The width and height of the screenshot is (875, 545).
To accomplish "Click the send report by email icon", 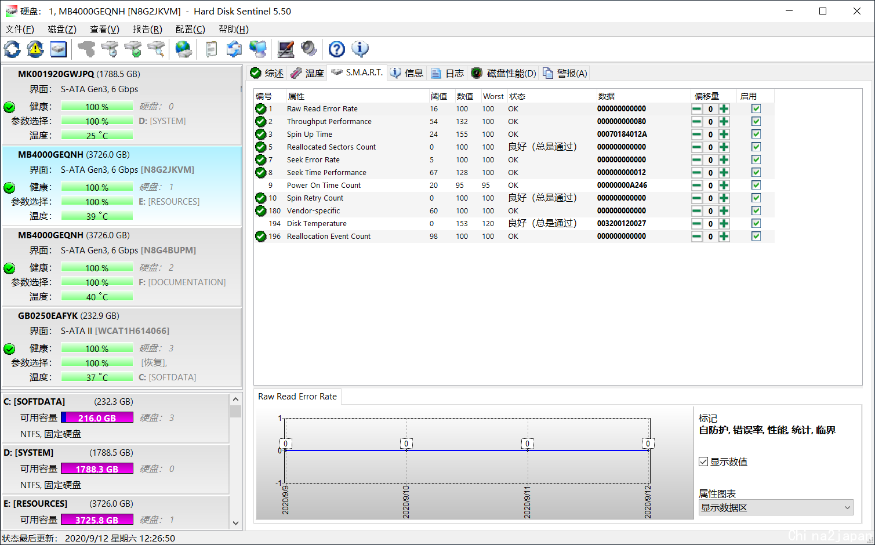I will tap(234, 49).
